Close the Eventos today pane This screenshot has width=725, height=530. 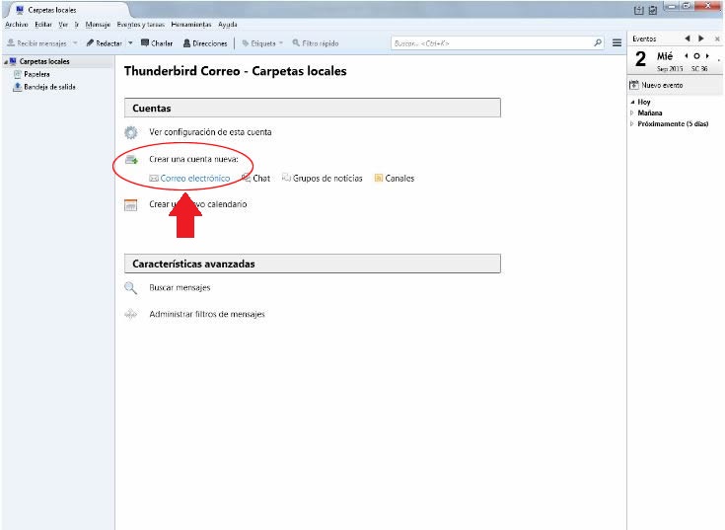(717, 39)
